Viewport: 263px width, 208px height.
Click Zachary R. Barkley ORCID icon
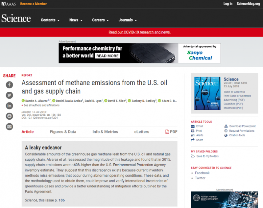pos(130,101)
